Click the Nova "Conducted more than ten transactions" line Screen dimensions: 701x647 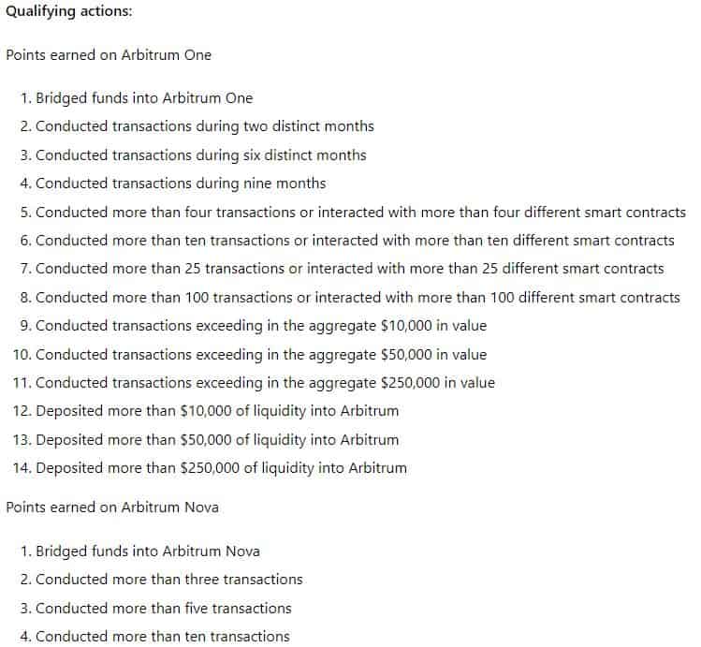click(162, 636)
